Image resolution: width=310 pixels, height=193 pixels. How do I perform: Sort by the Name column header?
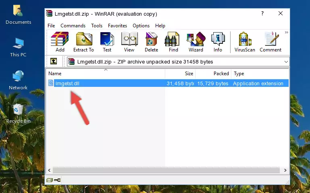(x=106, y=74)
